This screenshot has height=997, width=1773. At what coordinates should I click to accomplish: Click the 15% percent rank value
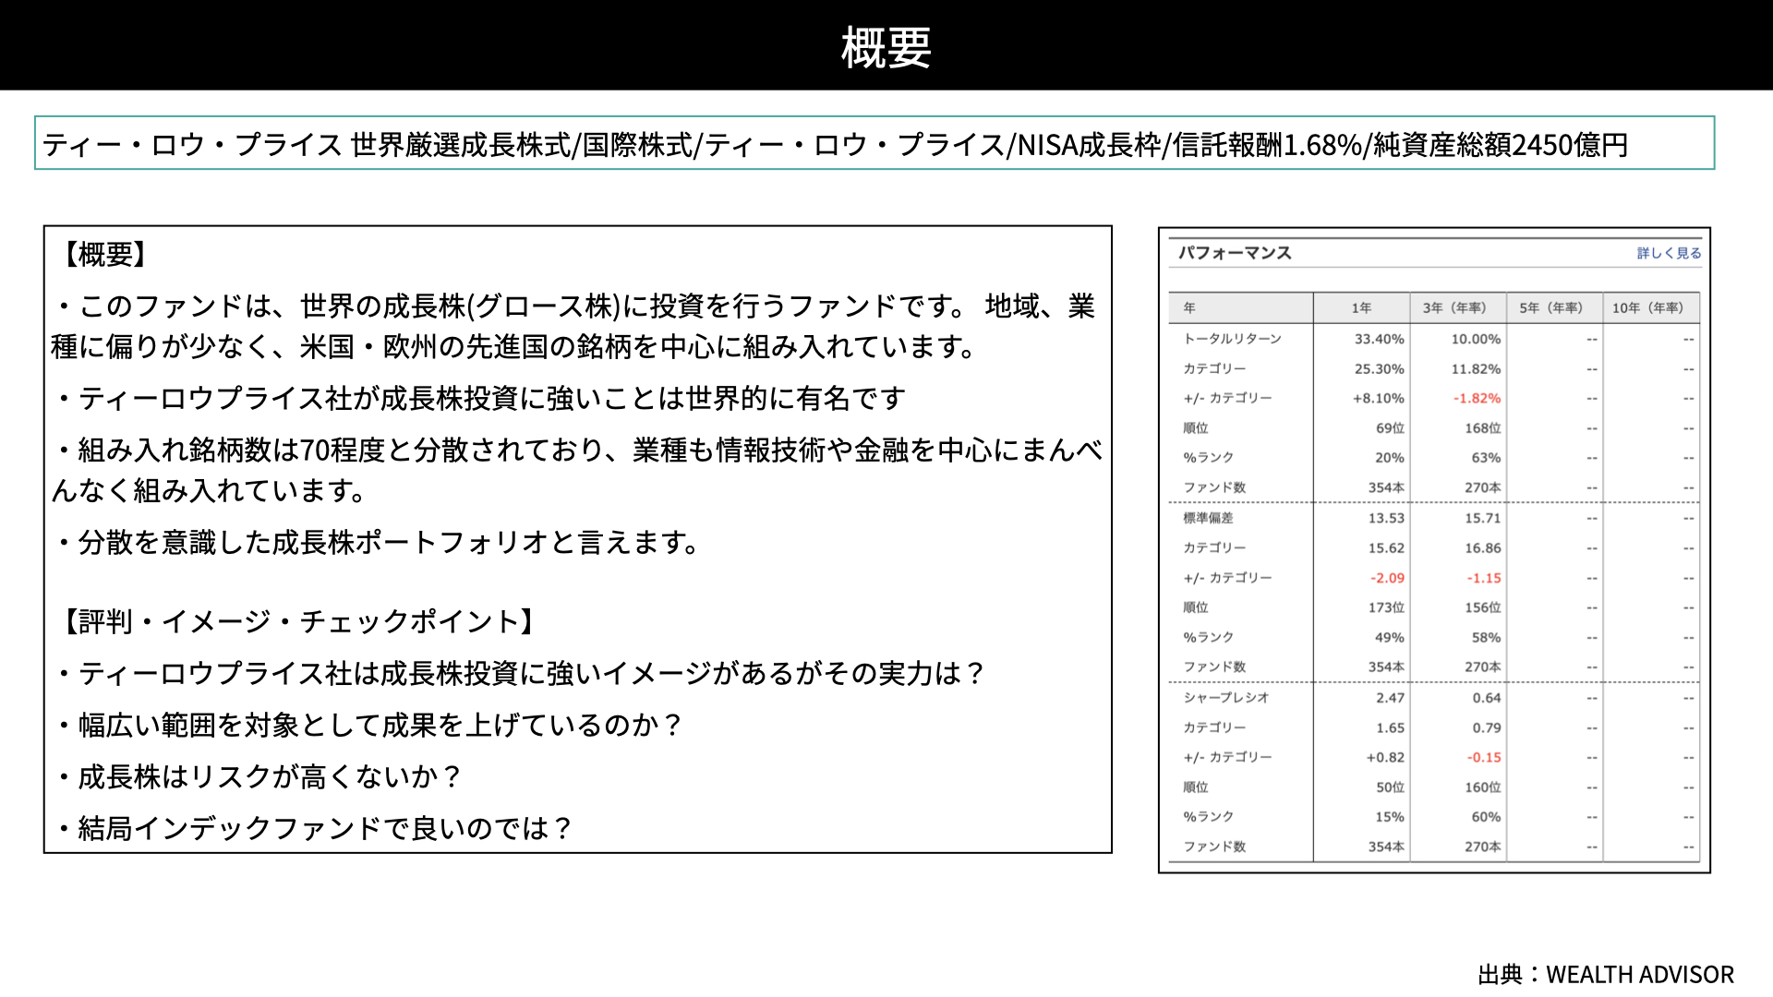1390,817
